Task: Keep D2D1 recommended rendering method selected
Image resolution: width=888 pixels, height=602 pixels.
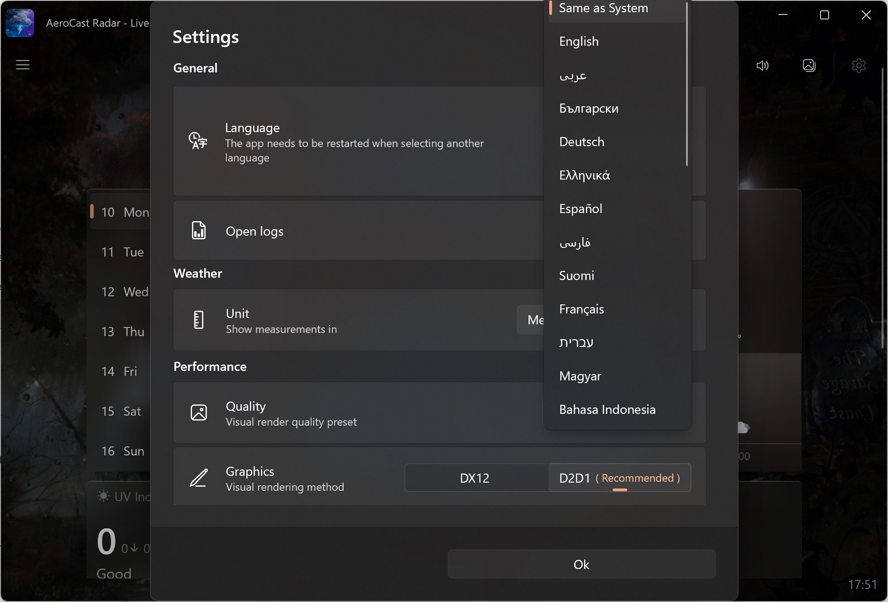Action: (619, 478)
